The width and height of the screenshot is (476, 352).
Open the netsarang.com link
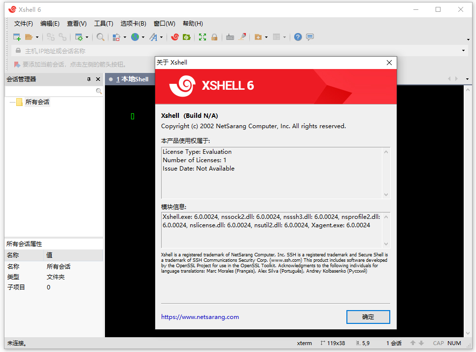[200, 317]
